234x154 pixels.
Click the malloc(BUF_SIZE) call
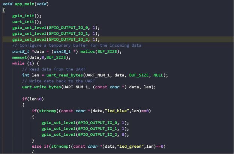(x=101, y=51)
